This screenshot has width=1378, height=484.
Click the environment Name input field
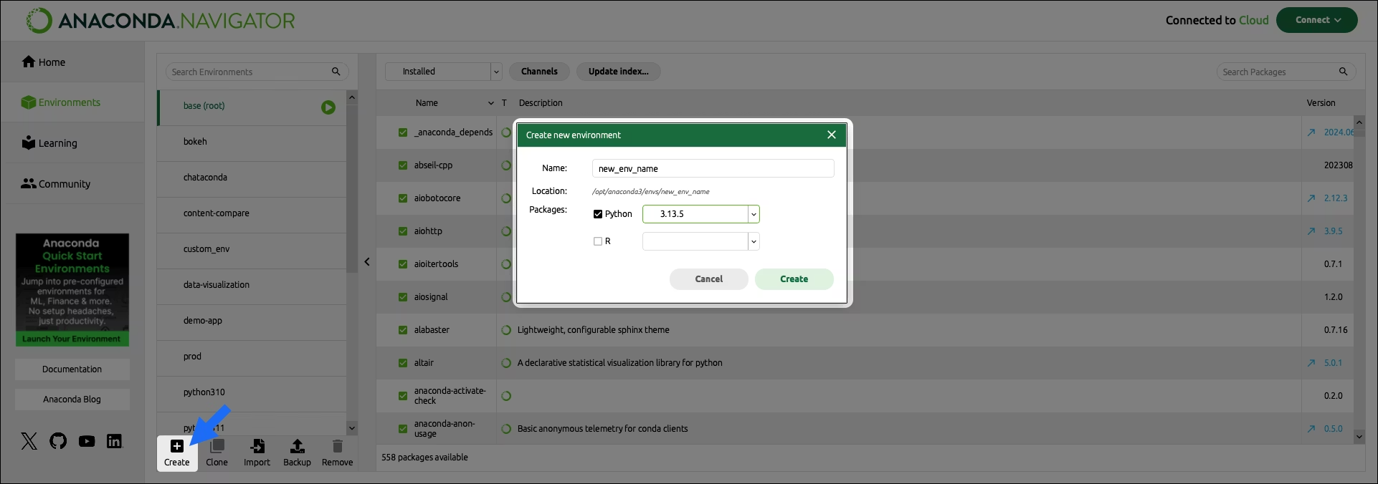tap(713, 169)
